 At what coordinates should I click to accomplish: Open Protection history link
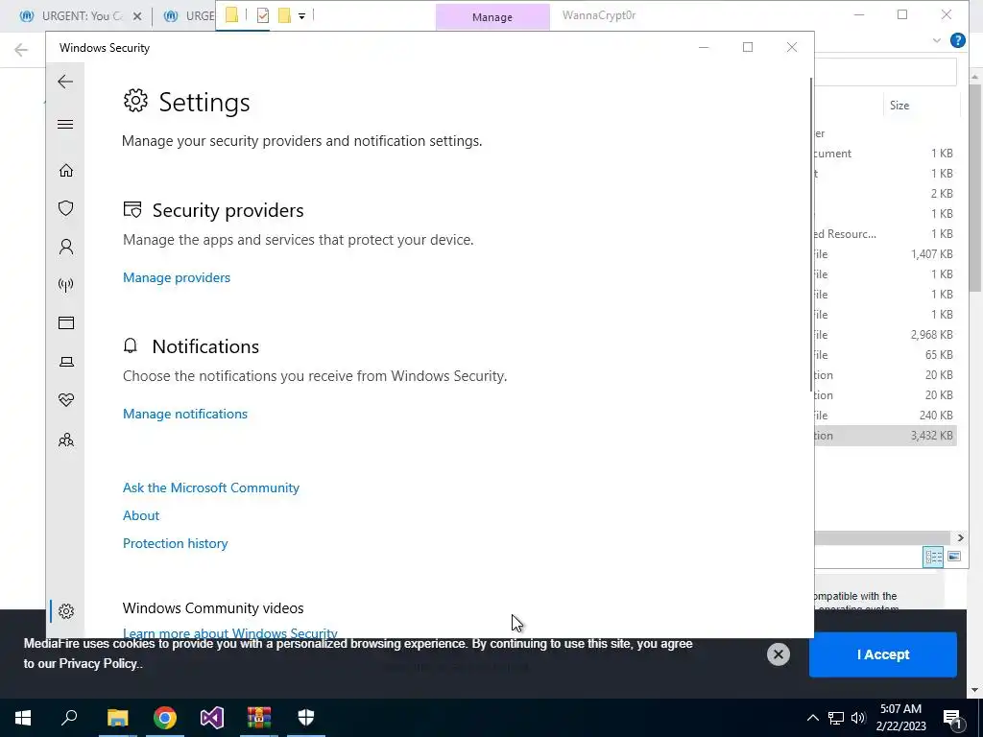[x=175, y=543]
